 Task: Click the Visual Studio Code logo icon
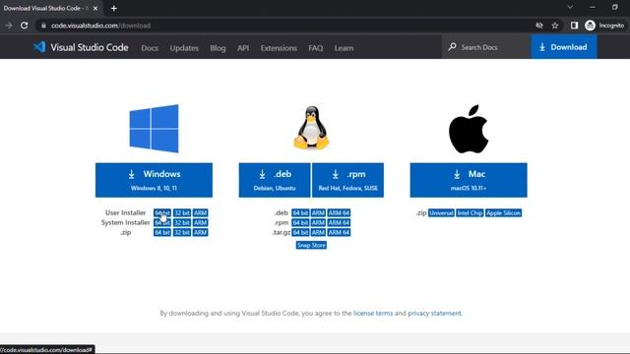click(39, 47)
